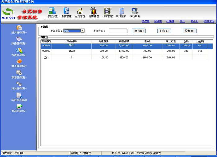Click the 查找 search button
Image resolution: width=217 pixels, height=157 pixels.
tap(139, 31)
